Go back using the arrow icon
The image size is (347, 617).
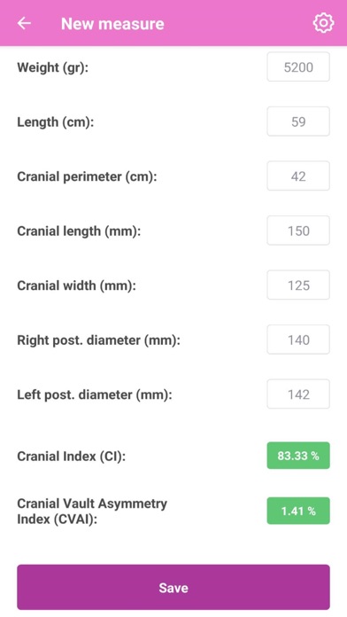[x=24, y=24]
